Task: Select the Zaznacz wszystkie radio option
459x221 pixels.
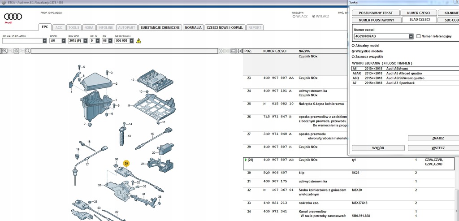Action: (x=353, y=56)
